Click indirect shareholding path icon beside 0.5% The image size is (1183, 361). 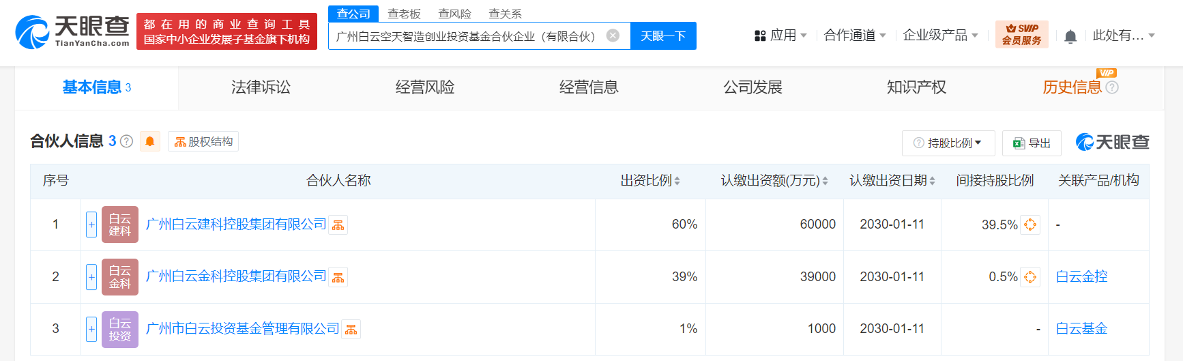[1030, 276]
